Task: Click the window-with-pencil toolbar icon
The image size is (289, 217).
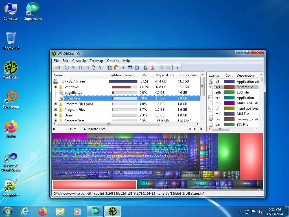Action: pos(130,68)
